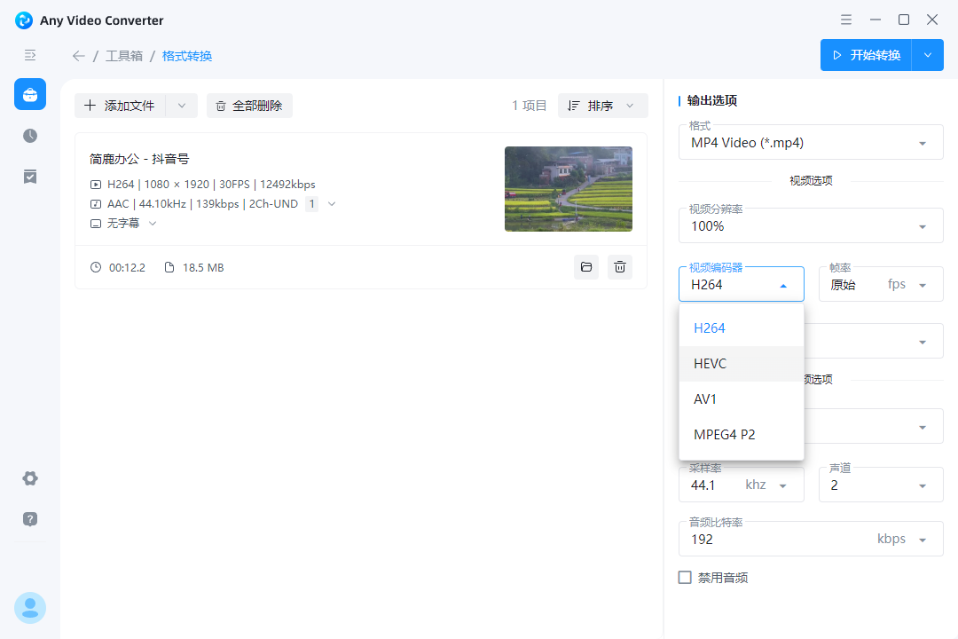Open the dropdown partly hidden below 视频编码器
958x639 pixels.
coord(874,341)
